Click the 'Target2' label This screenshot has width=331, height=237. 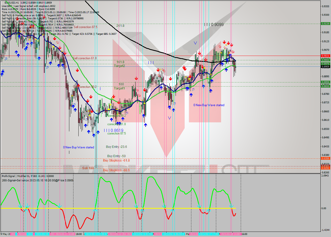119,66
